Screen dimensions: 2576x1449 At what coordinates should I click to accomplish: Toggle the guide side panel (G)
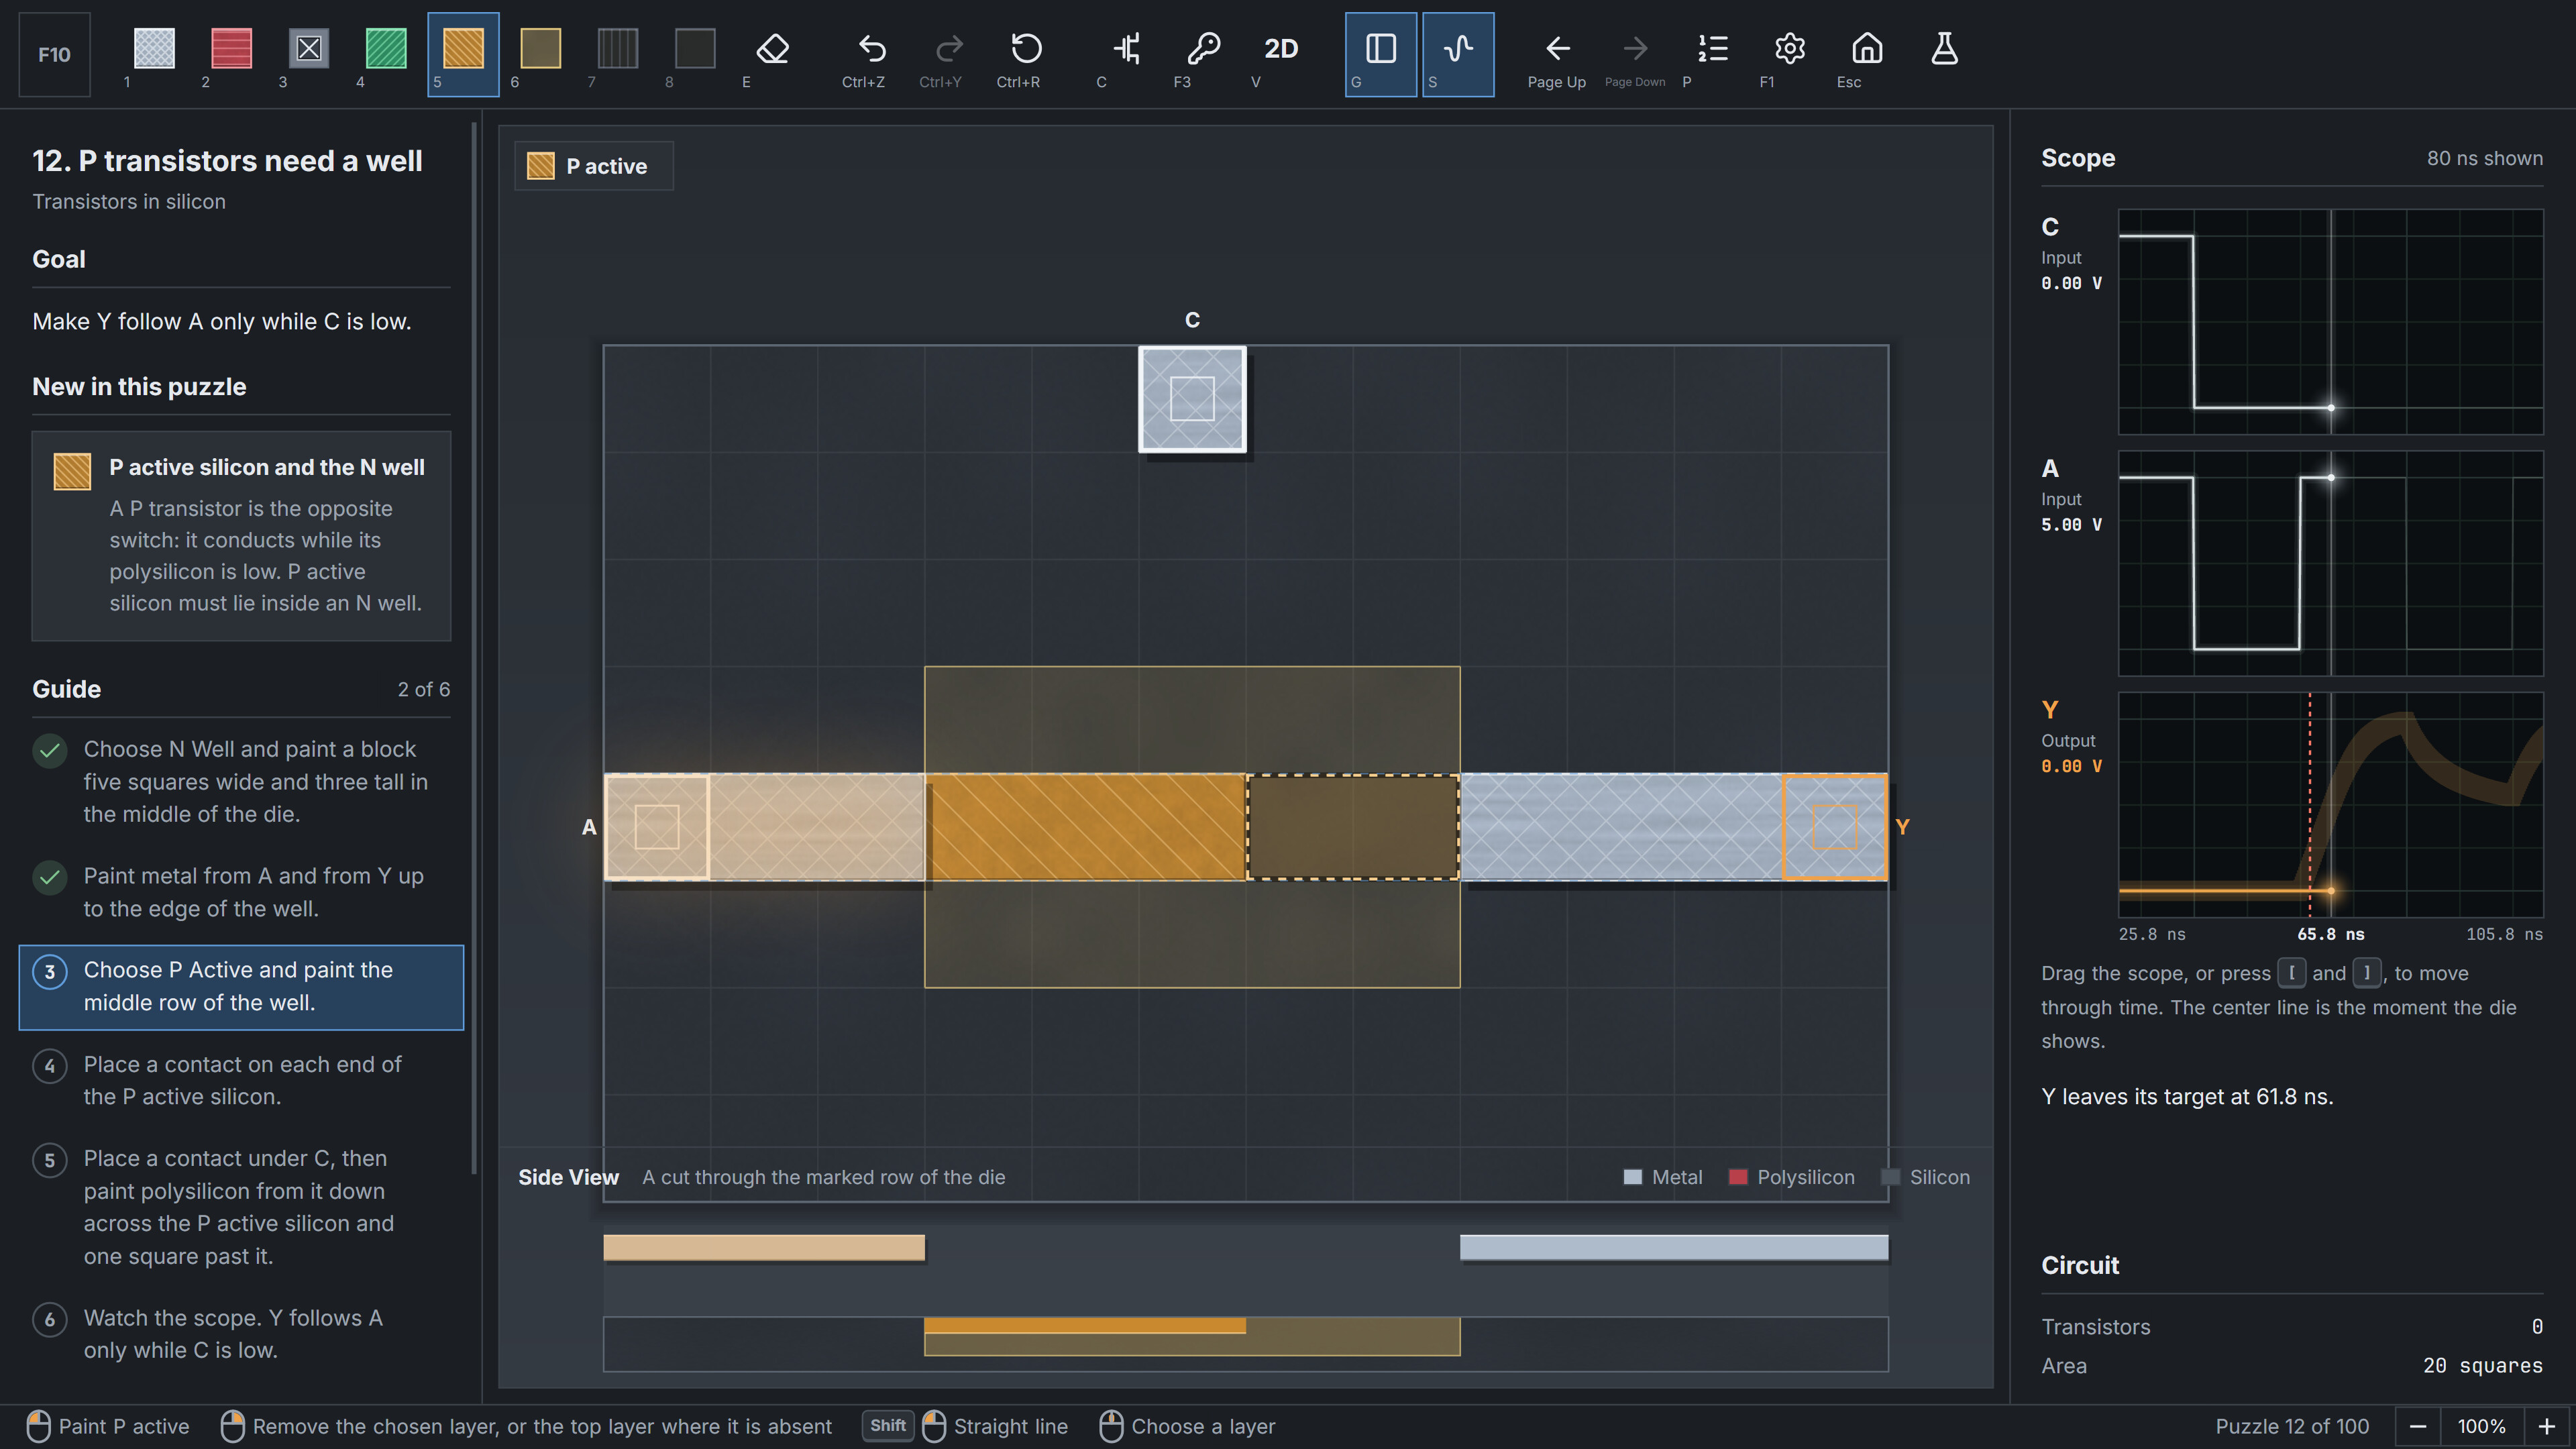point(1380,54)
